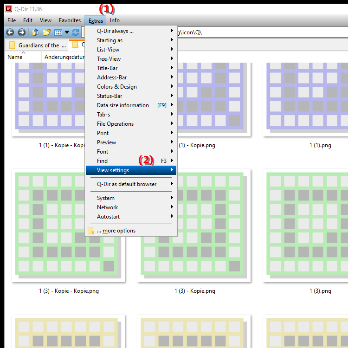Image resolution: width=348 pixels, height=348 pixels.
Task: Open the Tab-s submenu
Action: pos(131,115)
